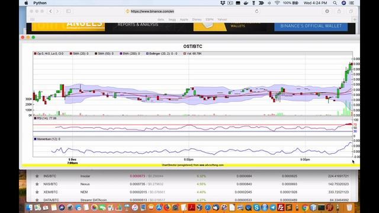Viewport: 379px width, 213px height.
Task: Open Firefox from the Dock
Action: click(x=167, y=208)
